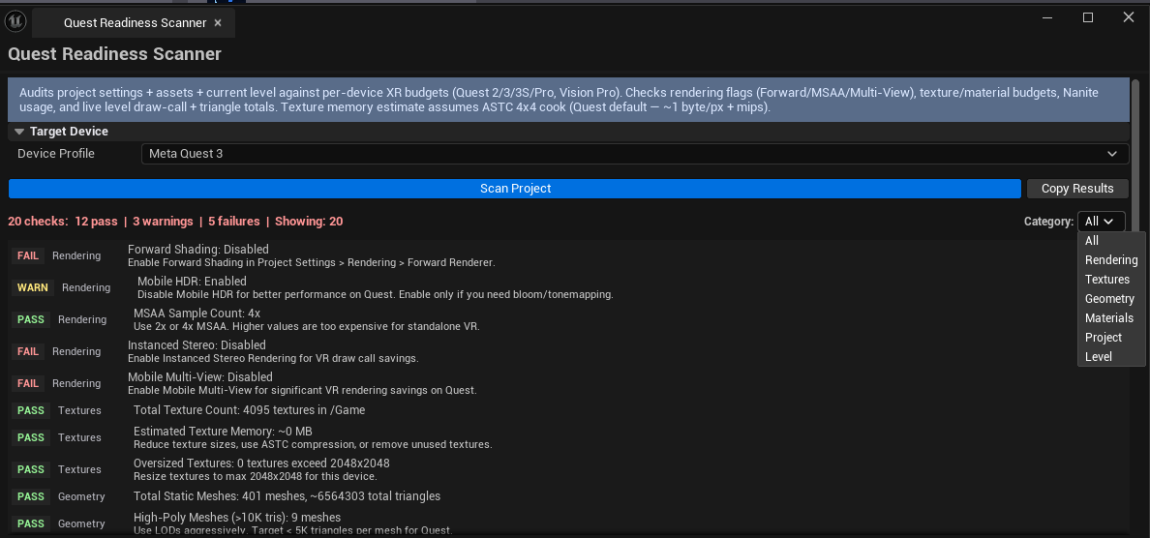Click the Disable Mobile HDR hint text
1150x538 pixels.
[x=375, y=295]
